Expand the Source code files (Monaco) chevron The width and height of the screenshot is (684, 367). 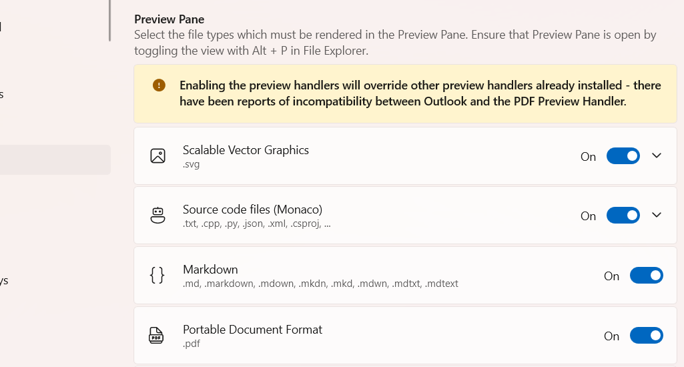(657, 215)
